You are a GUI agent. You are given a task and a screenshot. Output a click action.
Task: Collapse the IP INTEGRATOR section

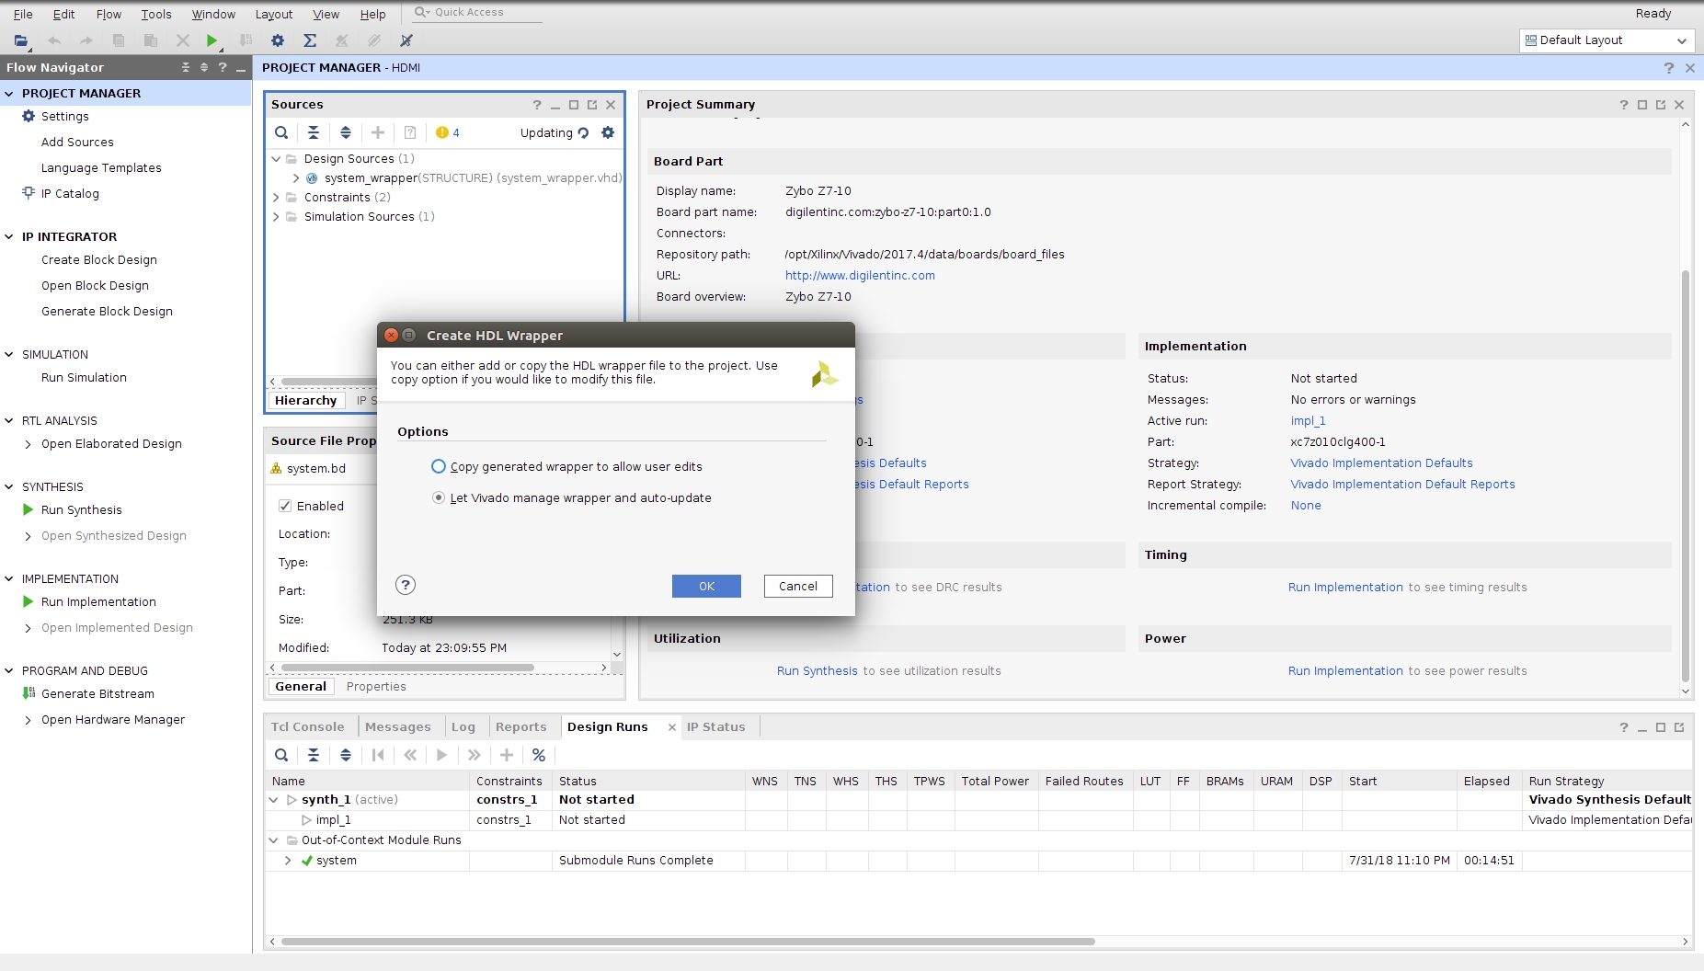9,236
